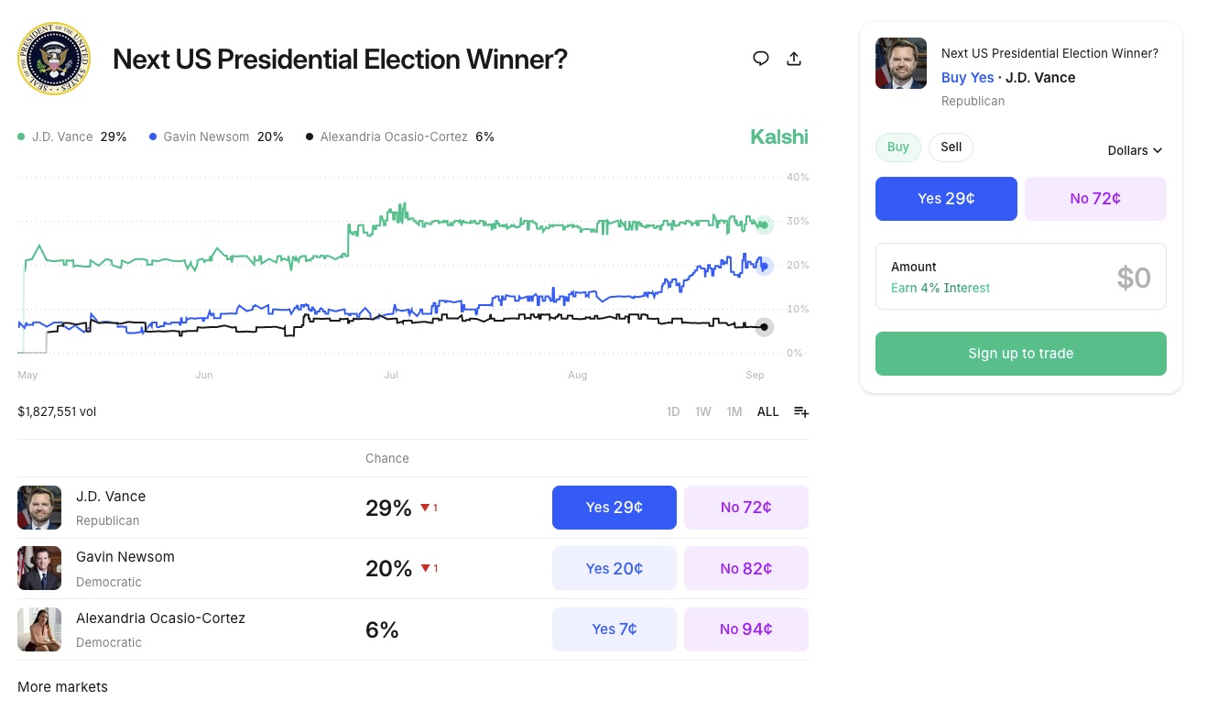
Task: Expand the More markets section
Action: tap(62, 687)
